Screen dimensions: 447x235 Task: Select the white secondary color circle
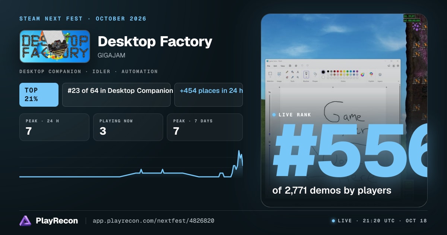tap(323, 77)
